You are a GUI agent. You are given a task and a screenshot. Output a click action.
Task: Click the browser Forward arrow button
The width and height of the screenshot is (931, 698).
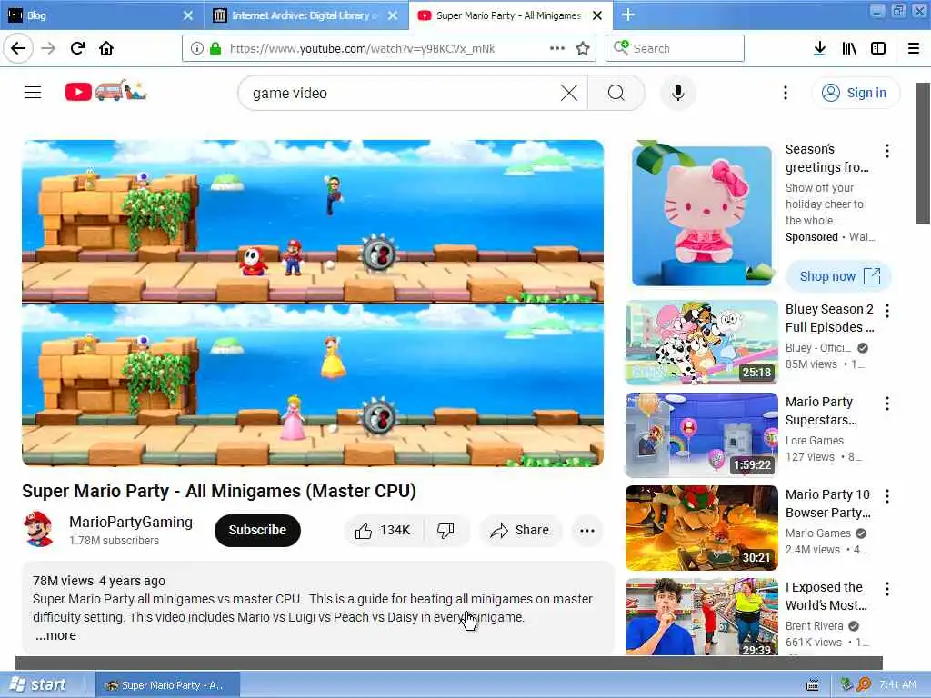pos(48,48)
